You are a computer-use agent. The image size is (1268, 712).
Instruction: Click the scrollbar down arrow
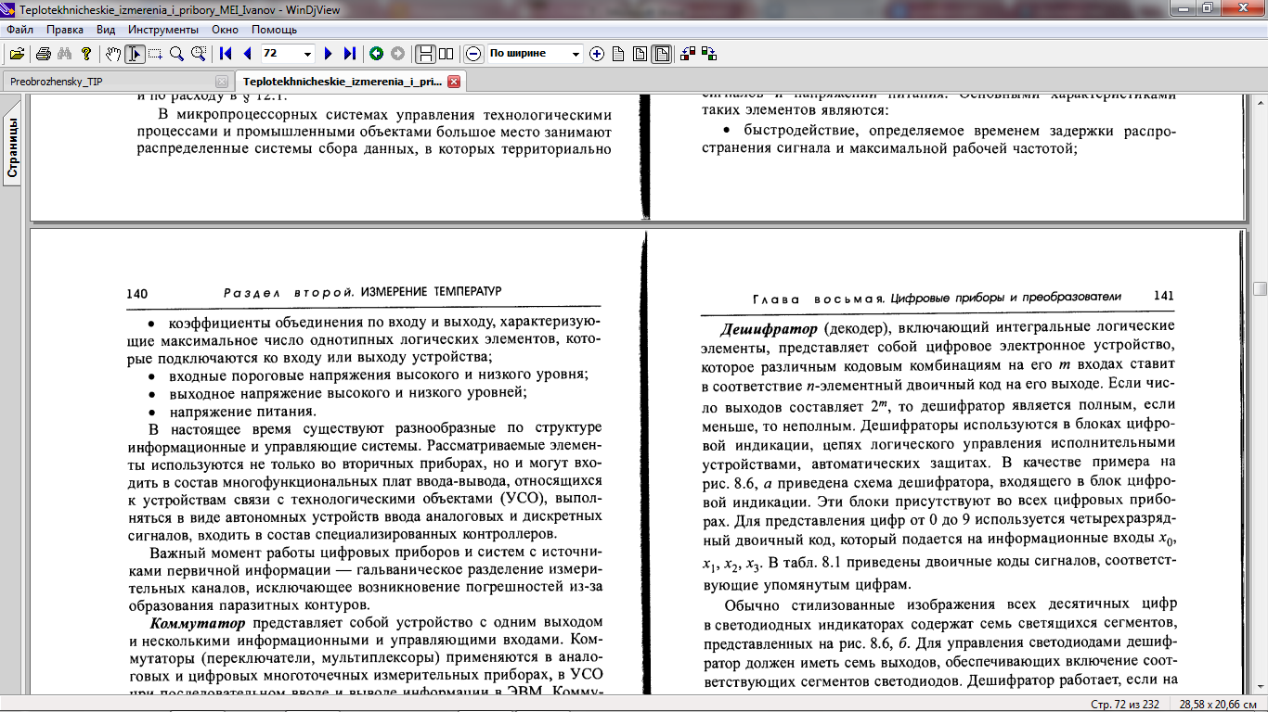(1260, 688)
